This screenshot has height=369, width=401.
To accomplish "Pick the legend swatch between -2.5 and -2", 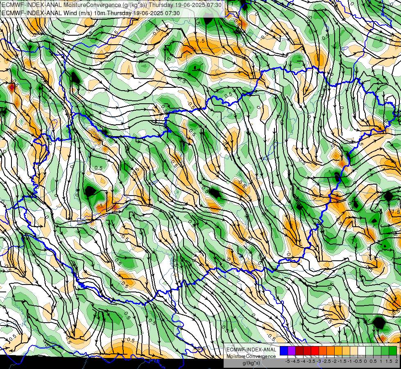I will 331,351.
